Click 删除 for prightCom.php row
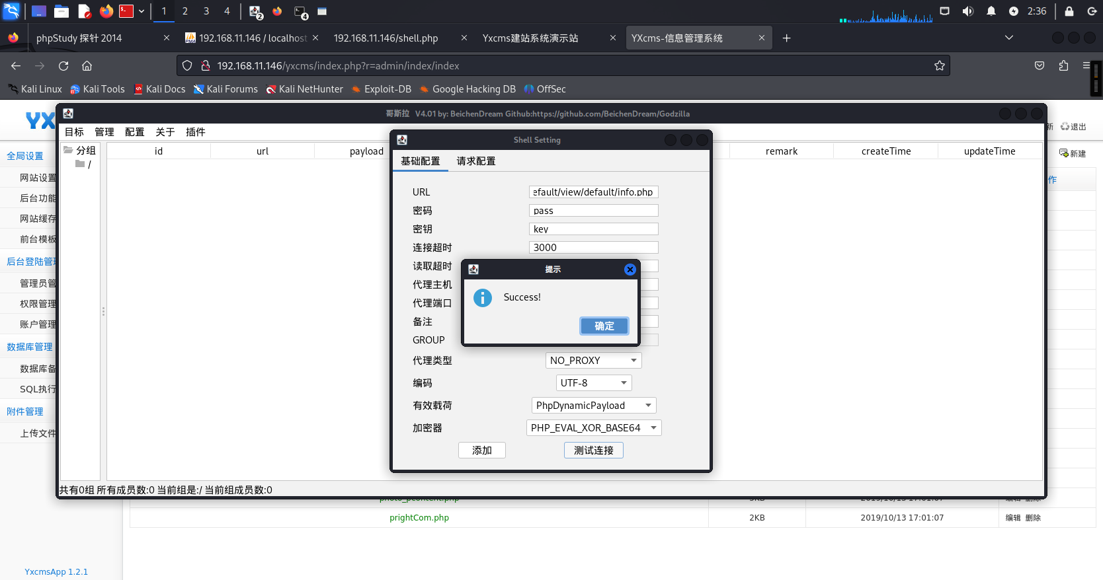The width and height of the screenshot is (1103, 580). click(1033, 518)
